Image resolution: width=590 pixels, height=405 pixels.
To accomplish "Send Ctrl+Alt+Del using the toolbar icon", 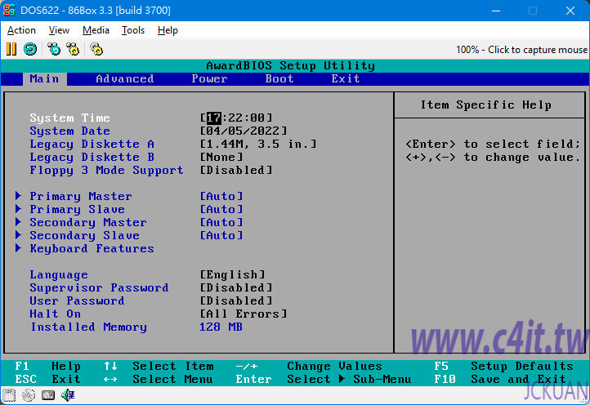I will tap(54, 49).
